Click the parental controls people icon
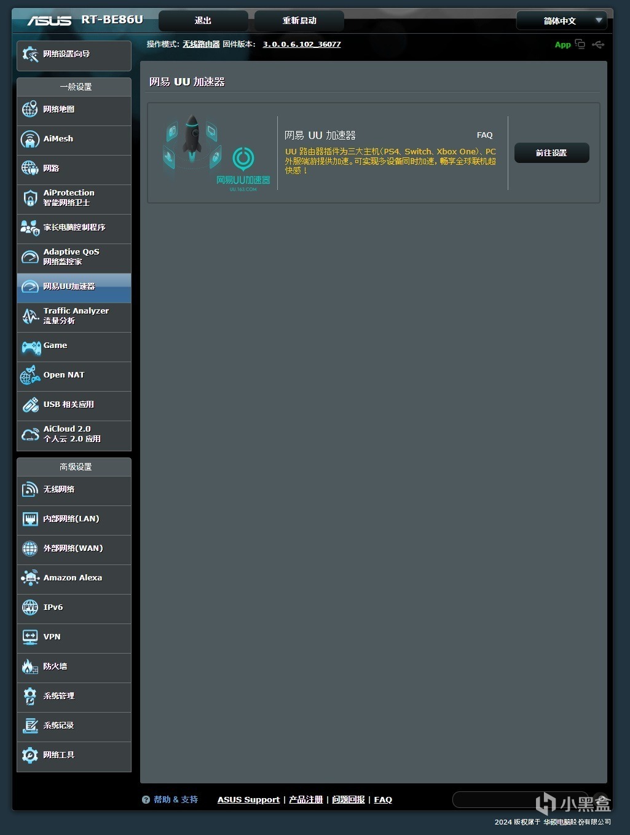This screenshot has width=630, height=835. coord(30,228)
